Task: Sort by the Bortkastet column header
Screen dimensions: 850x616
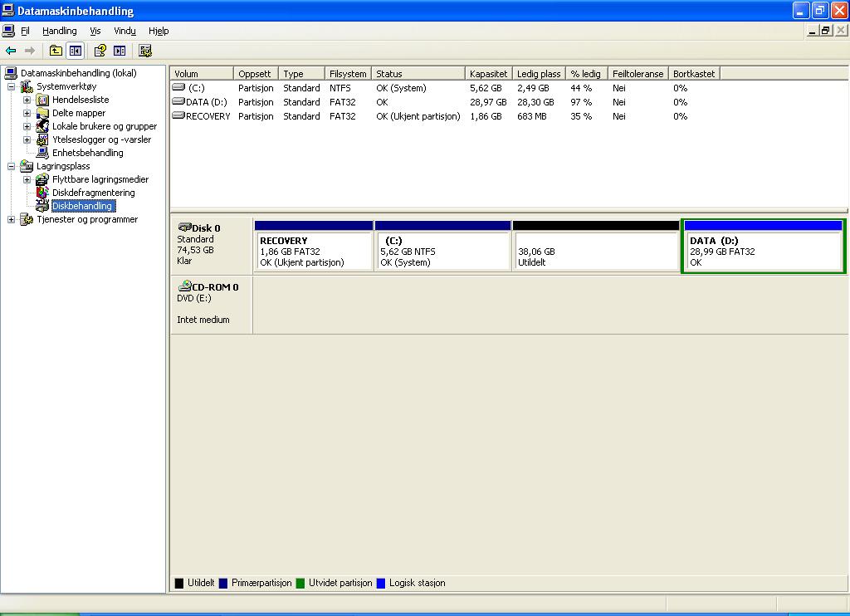Action: pos(695,74)
